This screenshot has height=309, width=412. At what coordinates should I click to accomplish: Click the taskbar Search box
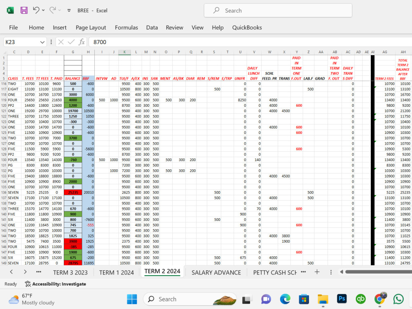(x=190, y=299)
